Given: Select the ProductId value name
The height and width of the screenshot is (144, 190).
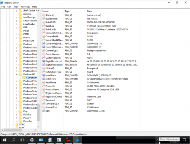Looking at the screenshot, I should 50,86.
